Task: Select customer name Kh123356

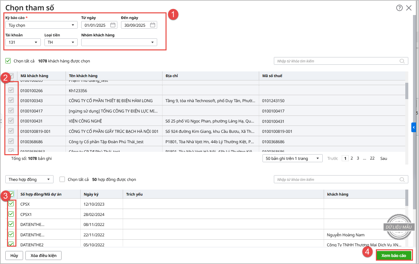Action: tap(78, 90)
